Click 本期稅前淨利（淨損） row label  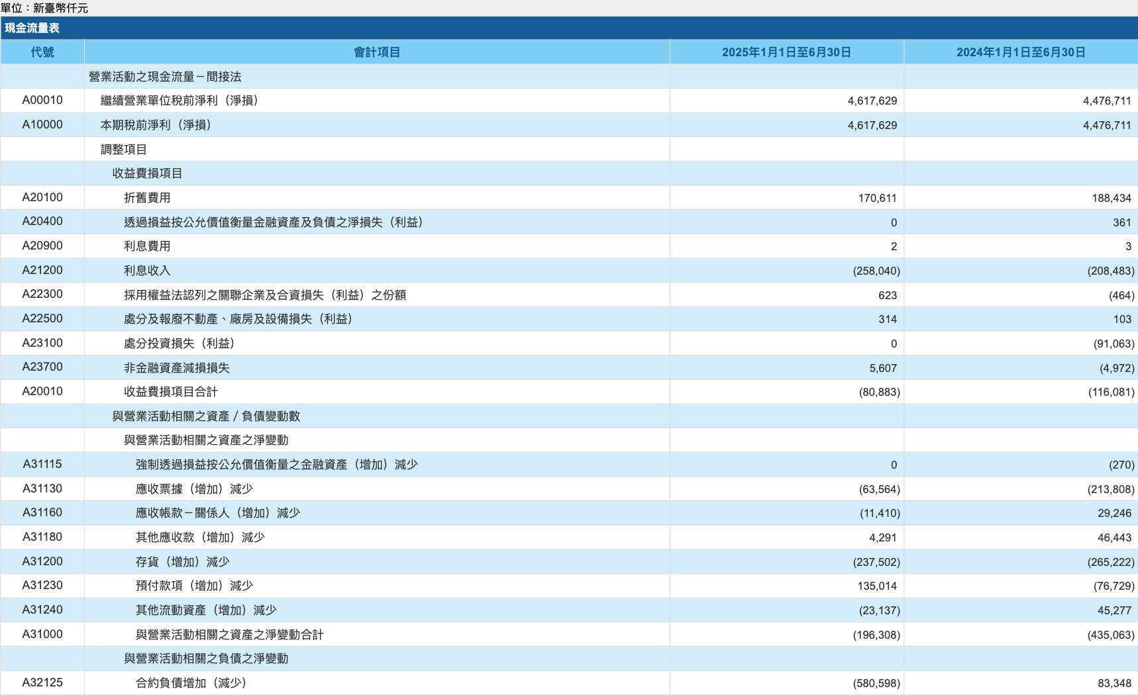(156, 124)
